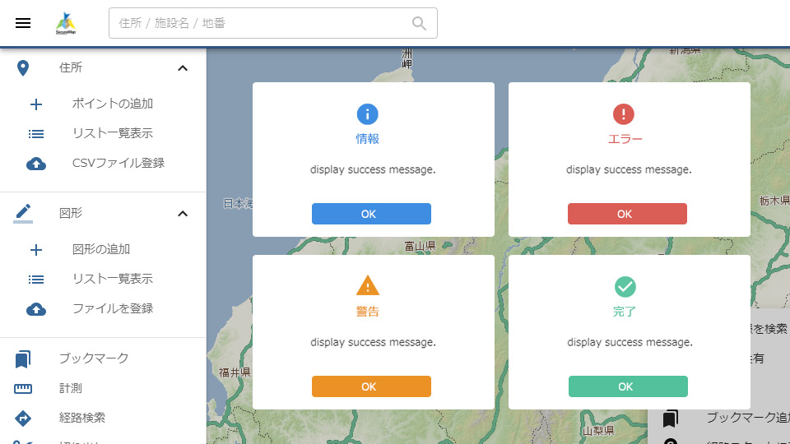
Task: Click the 経路検索 directions icon
Action: pos(23,419)
